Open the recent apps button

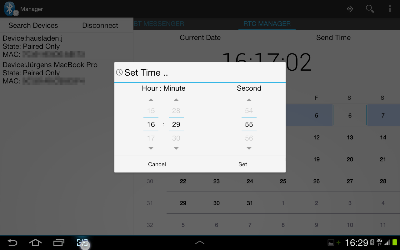[x=59, y=242]
